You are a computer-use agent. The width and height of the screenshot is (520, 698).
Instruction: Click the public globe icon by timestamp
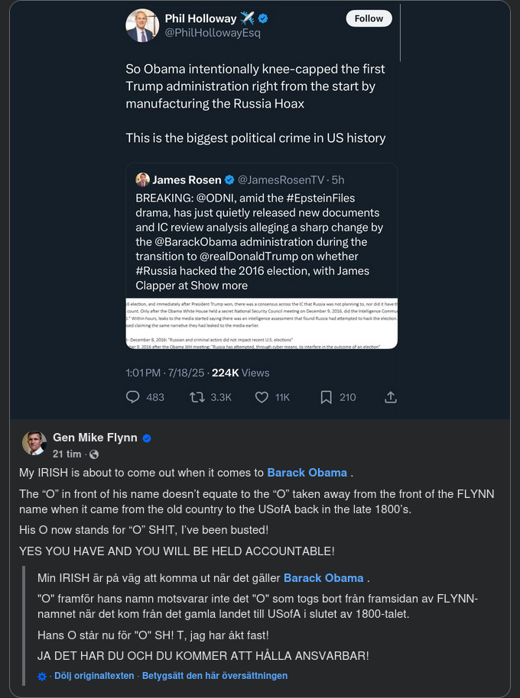coord(94,454)
